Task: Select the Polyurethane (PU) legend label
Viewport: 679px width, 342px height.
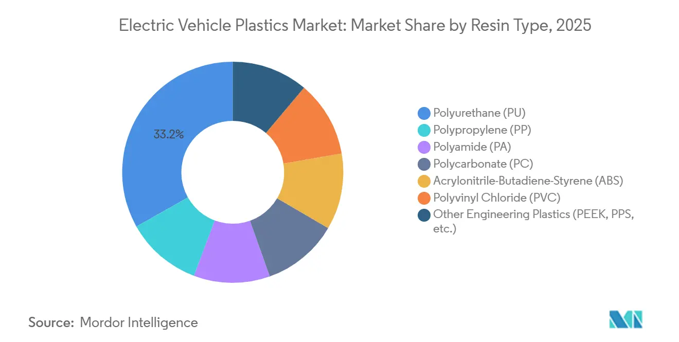Action: [479, 113]
